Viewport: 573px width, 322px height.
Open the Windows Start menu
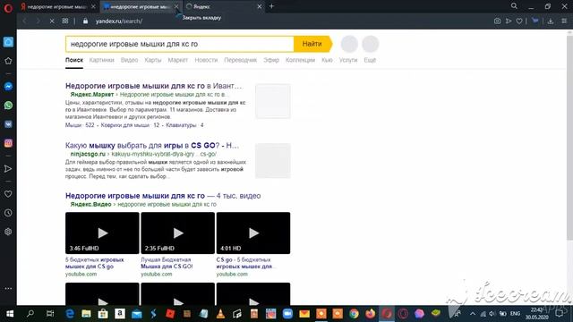(x=10, y=314)
